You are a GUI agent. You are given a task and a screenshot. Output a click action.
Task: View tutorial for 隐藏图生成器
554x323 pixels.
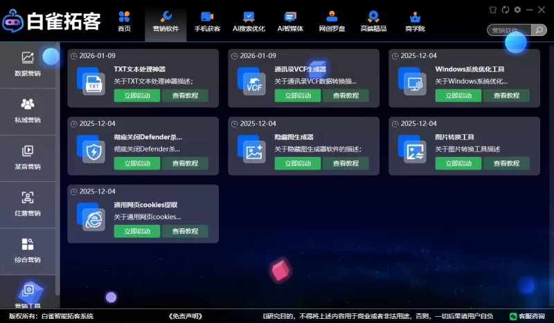(x=346, y=163)
